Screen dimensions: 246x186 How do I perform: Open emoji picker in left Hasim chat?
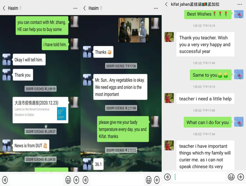68,180
